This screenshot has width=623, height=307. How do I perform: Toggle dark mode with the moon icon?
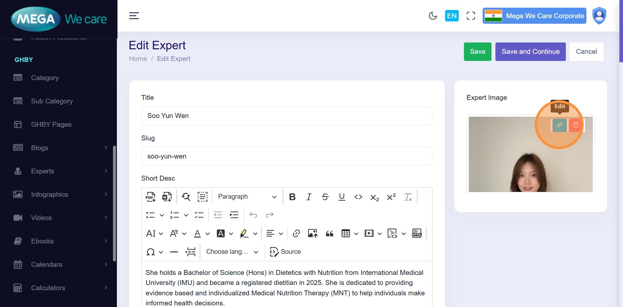point(433,16)
